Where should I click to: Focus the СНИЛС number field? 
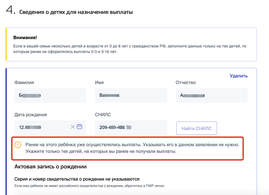pyautogui.click(x=131, y=127)
